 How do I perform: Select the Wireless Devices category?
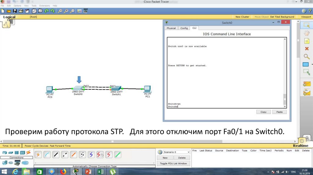click(22, 152)
